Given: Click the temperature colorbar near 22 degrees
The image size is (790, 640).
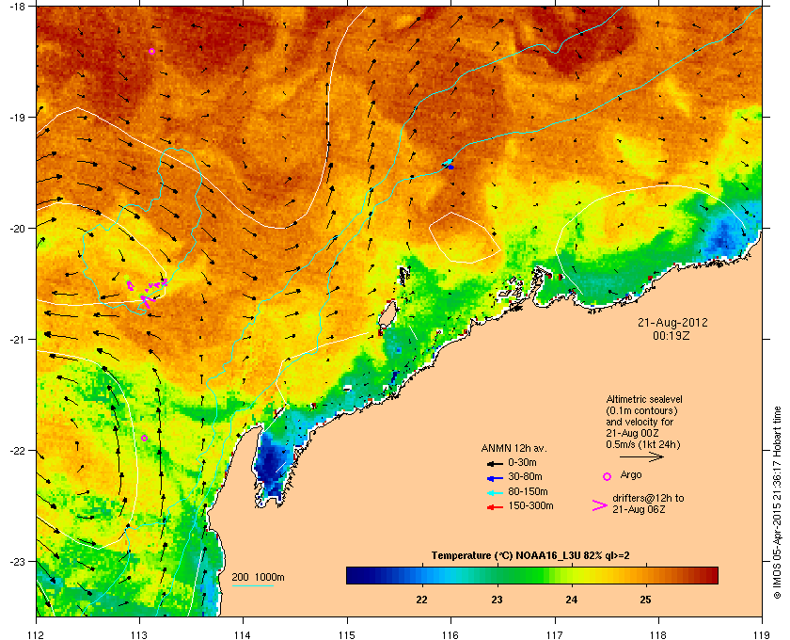Looking at the screenshot, I should click(421, 575).
